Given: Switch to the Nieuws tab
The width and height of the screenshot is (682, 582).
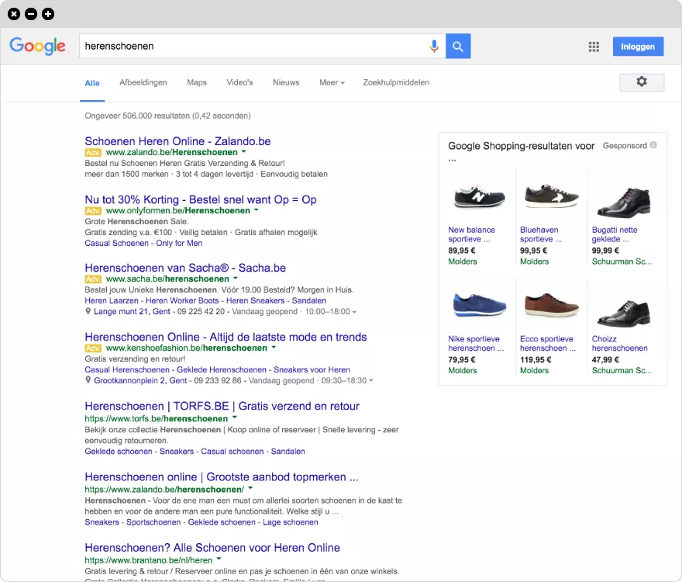Looking at the screenshot, I should (286, 82).
